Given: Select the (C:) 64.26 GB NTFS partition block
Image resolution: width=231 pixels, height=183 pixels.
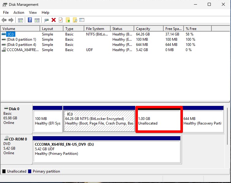Looking at the screenshot, I should [x=99, y=119].
